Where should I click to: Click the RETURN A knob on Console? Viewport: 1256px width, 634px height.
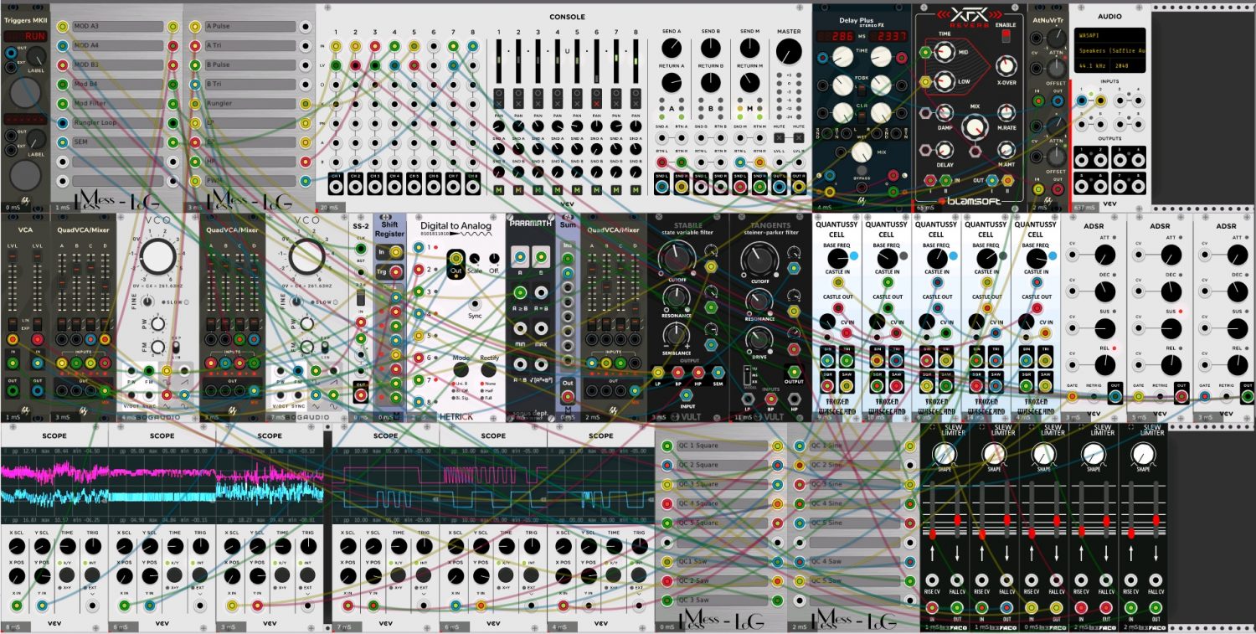pyautogui.click(x=672, y=81)
